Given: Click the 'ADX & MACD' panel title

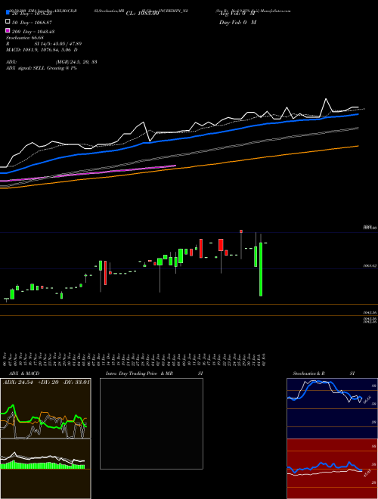Looking at the screenshot, I should (x=24, y=373).
